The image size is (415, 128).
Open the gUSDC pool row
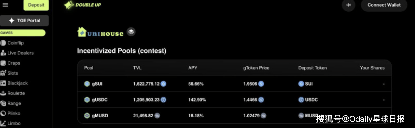[234, 100]
